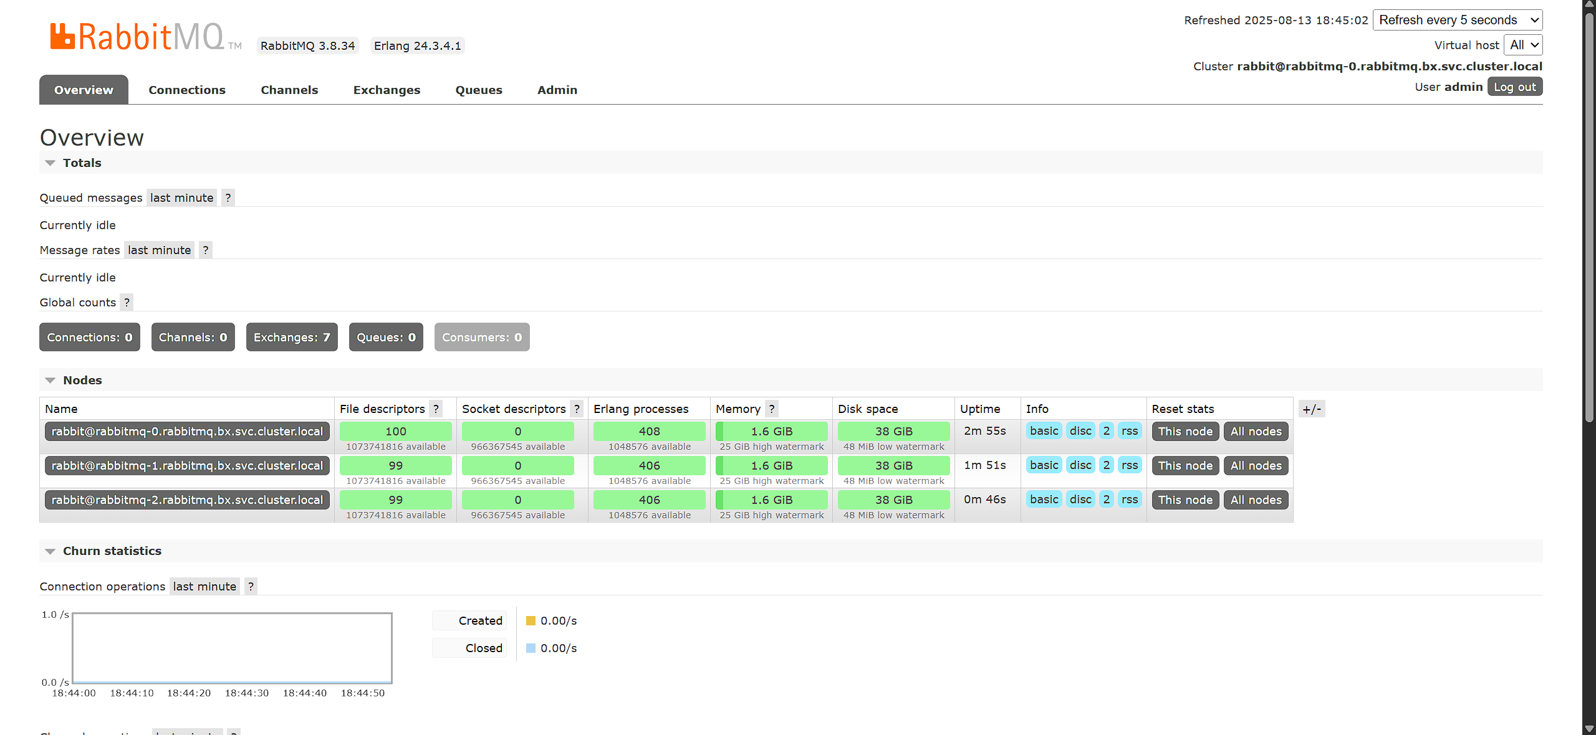This screenshot has width=1596, height=735.
Task: Collapse the Nodes section
Action: click(82, 381)
